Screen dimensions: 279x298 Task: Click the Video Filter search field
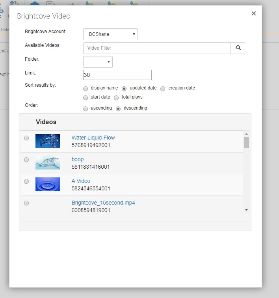(157, 48)
